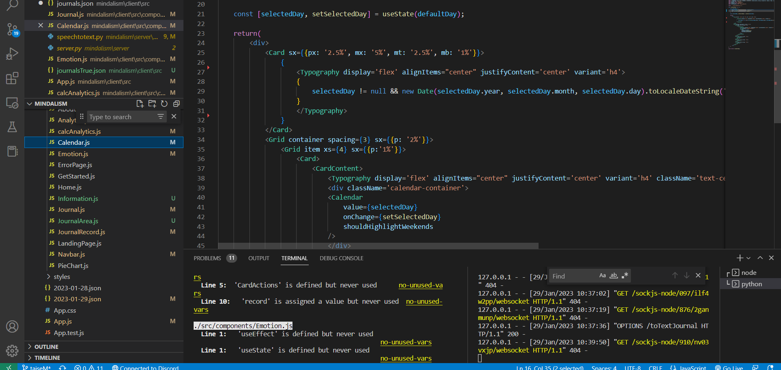Click Go Live in the status bar
781x370 pixels.
[x=729, y=367]
